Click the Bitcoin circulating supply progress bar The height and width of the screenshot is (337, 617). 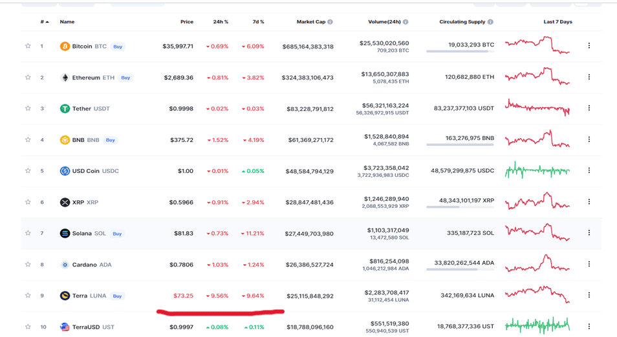(x=460, y=51)
